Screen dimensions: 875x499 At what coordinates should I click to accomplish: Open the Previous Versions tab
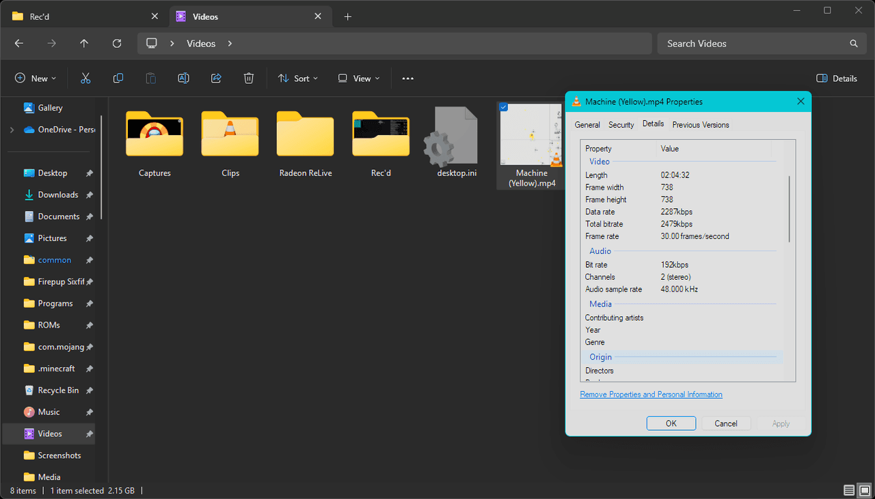pyautogui.click(x=700, y=125)
